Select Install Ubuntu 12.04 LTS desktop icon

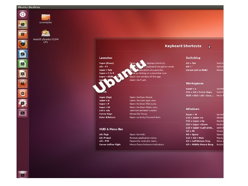pyautogui.click(x=46, y=36)
